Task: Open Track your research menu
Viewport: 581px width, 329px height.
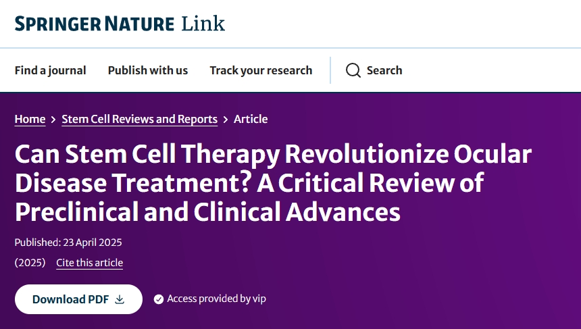Action: coord(261,70)
